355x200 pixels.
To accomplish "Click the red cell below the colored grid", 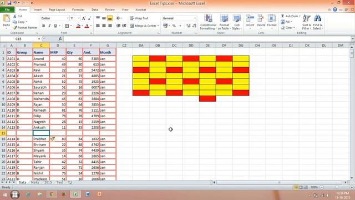I will 207,99.
